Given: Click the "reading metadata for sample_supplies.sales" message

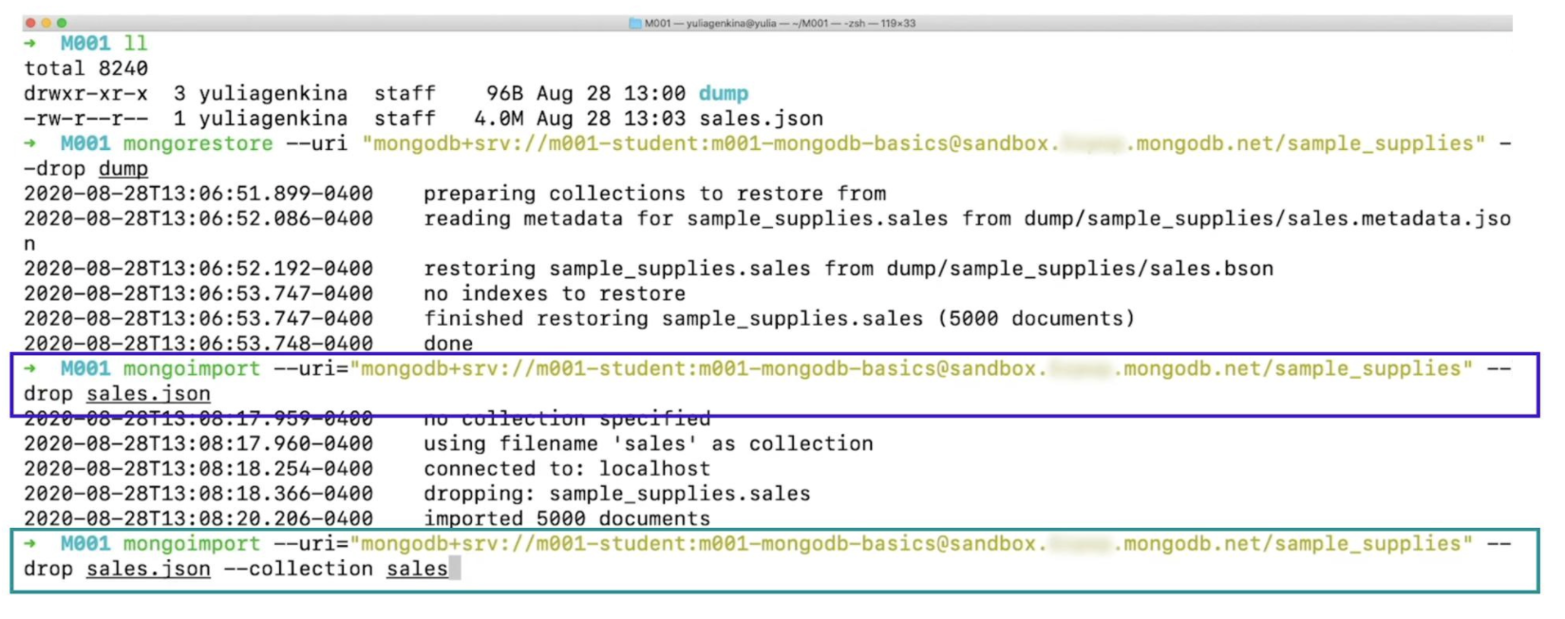Looking at the screenshot, I should click(686, 218).
